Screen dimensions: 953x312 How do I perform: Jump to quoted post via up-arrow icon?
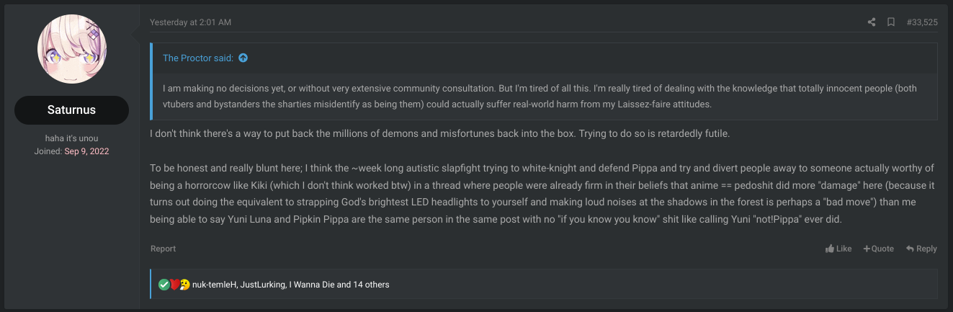coord(243,58)
